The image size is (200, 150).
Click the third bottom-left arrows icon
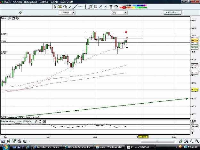pos(14,141)
